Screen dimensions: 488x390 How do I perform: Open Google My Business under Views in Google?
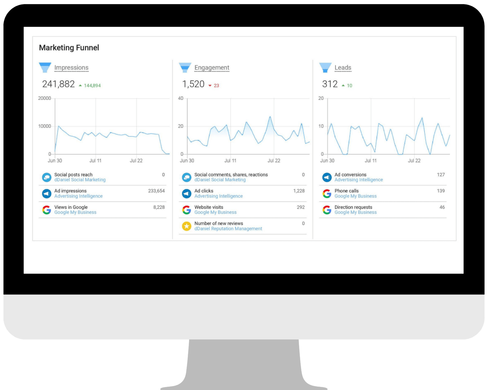coord(75,212)
